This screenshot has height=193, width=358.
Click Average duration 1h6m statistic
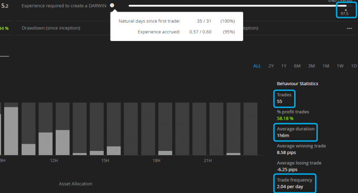295,133
